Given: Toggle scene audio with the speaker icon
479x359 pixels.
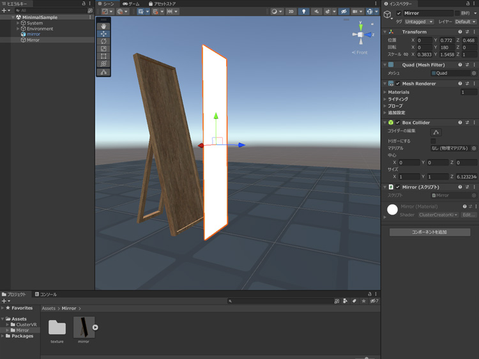Looking at the screenshot, I should tap(316, 11).
